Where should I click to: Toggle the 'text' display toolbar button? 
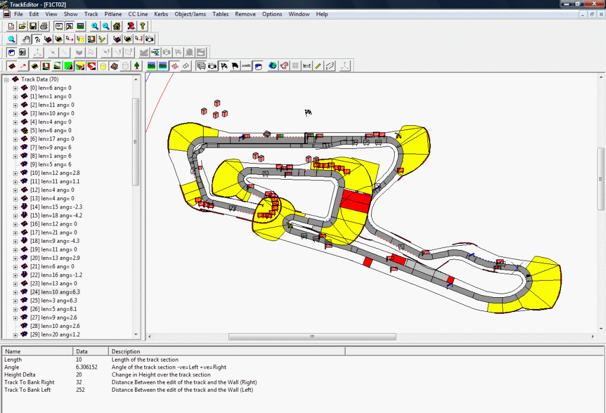(307, 66)
